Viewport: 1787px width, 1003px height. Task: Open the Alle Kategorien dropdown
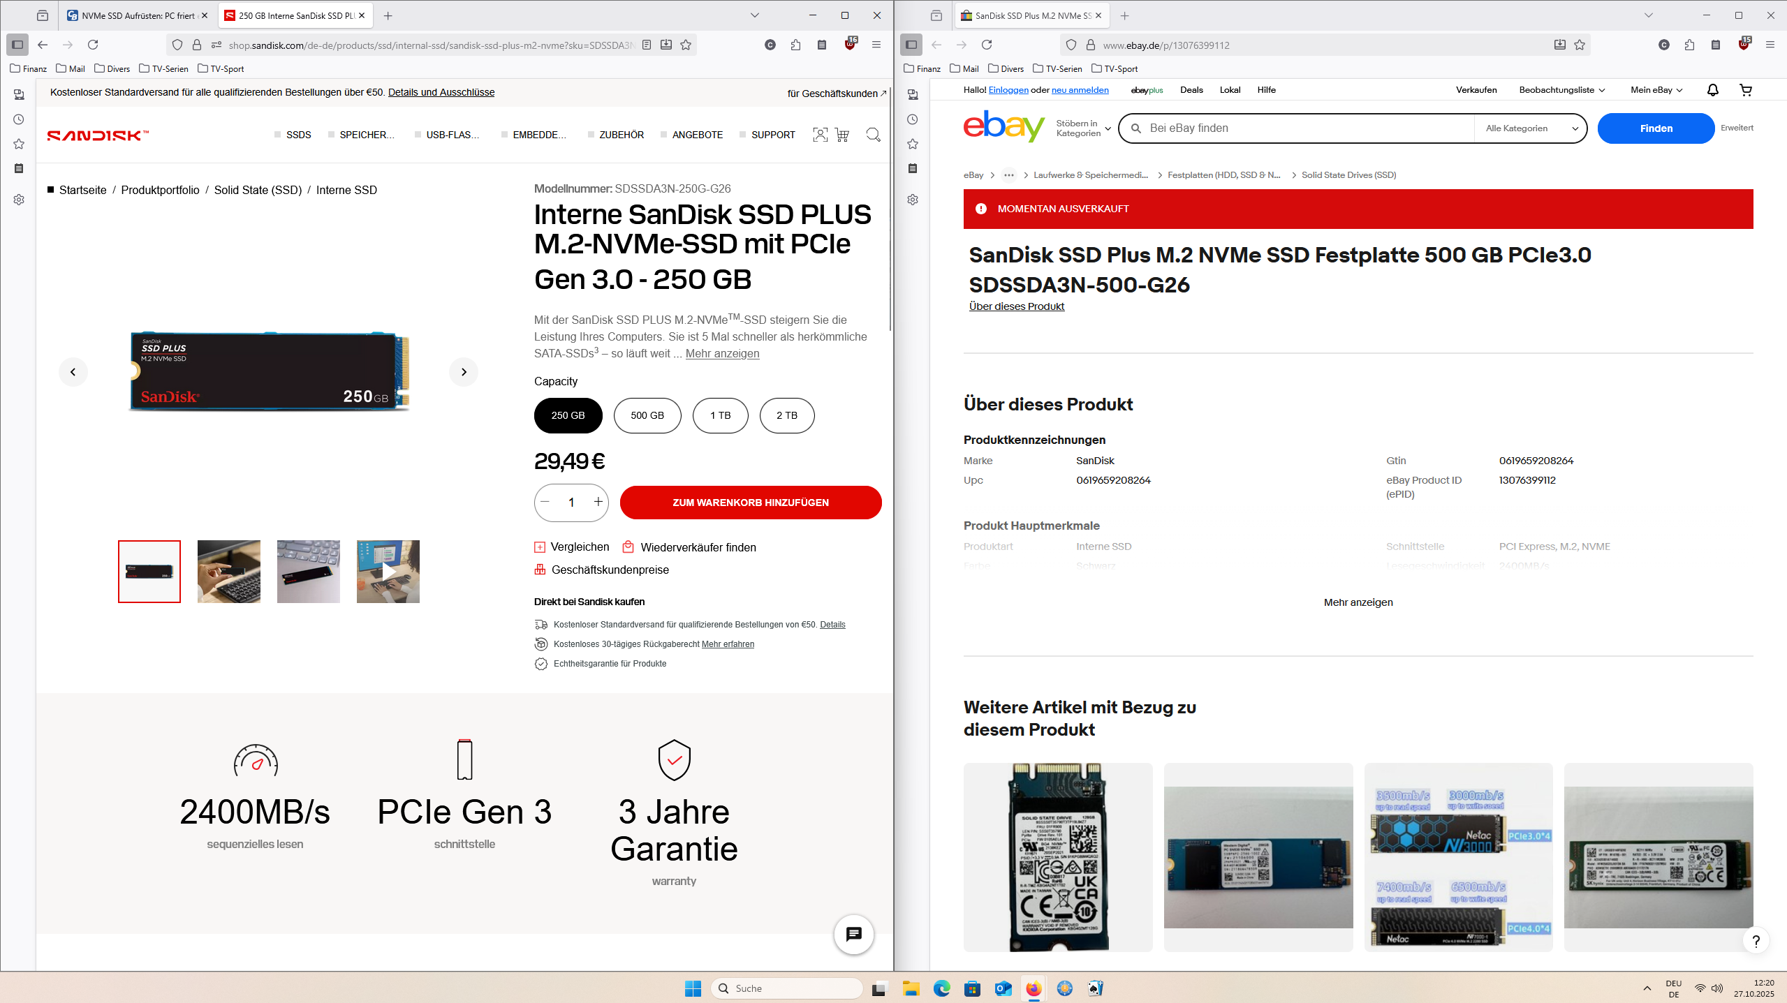pos(1531,128)
